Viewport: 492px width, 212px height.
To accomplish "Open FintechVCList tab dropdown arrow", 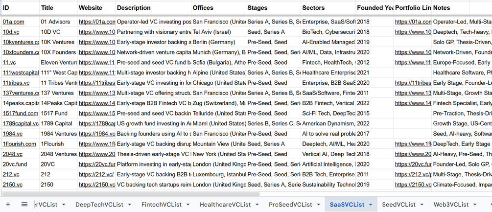I will coord(188,205).
